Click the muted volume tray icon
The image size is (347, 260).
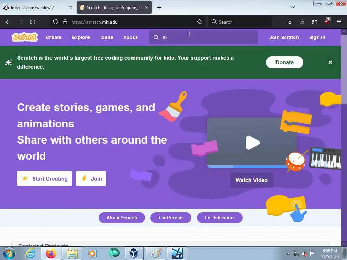pyautogui.click(x=305, y=254)
